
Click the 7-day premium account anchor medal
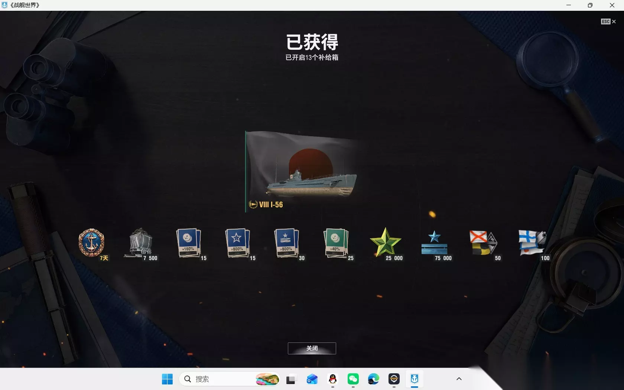click(92, 243)
